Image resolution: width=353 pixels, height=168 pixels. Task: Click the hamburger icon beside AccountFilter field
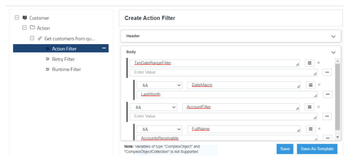(309, 107)
